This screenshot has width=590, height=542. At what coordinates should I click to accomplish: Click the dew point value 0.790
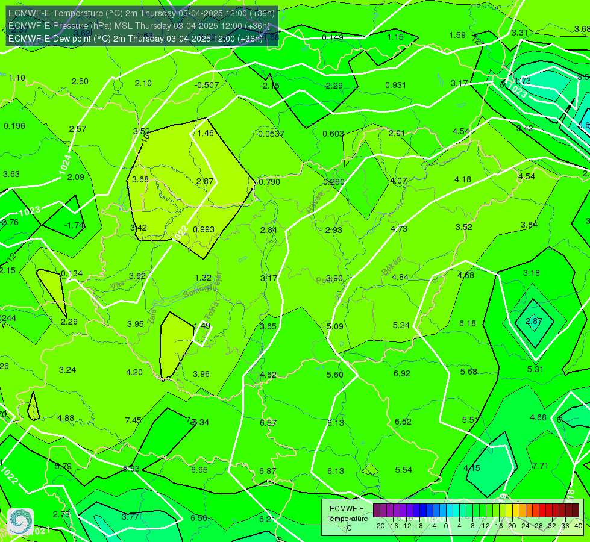click(269, 182)
